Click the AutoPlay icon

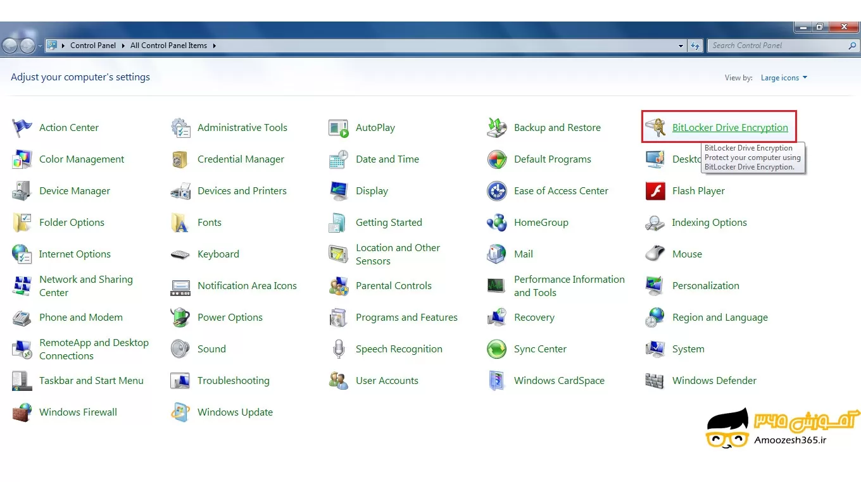[x=339, y=128]
